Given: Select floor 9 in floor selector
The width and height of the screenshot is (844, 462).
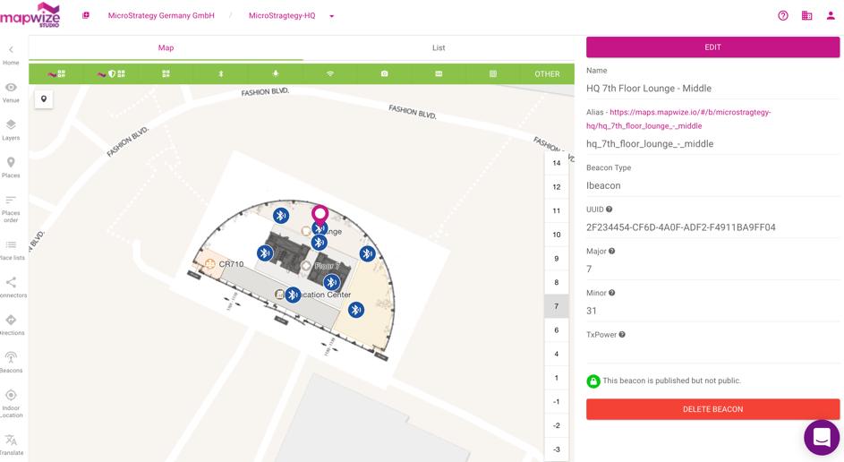Looking at the screenshot, I should point(556,259).
